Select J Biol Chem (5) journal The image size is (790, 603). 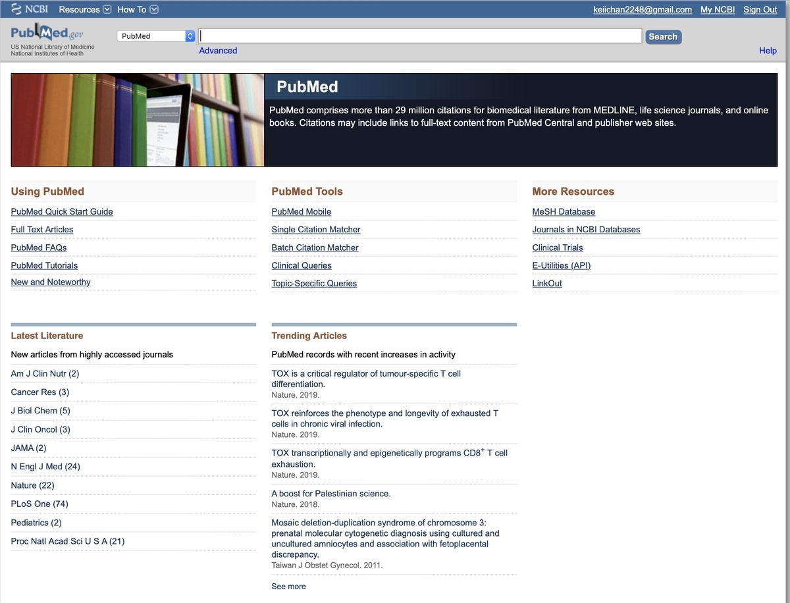coord(41,410)
